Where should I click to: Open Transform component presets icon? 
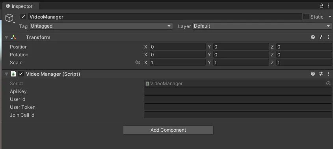pyautogui.click(x=321, y=37)
